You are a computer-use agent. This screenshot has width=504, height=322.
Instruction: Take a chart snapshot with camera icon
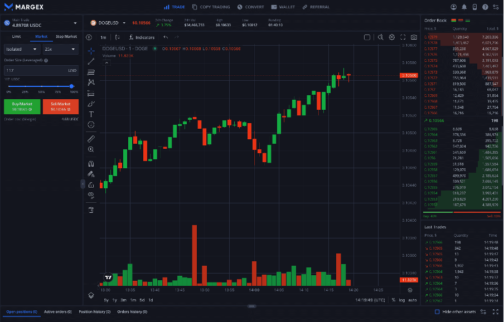[x=414, y=37]
